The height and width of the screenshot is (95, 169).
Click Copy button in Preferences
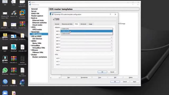click(x=100, y=77)
